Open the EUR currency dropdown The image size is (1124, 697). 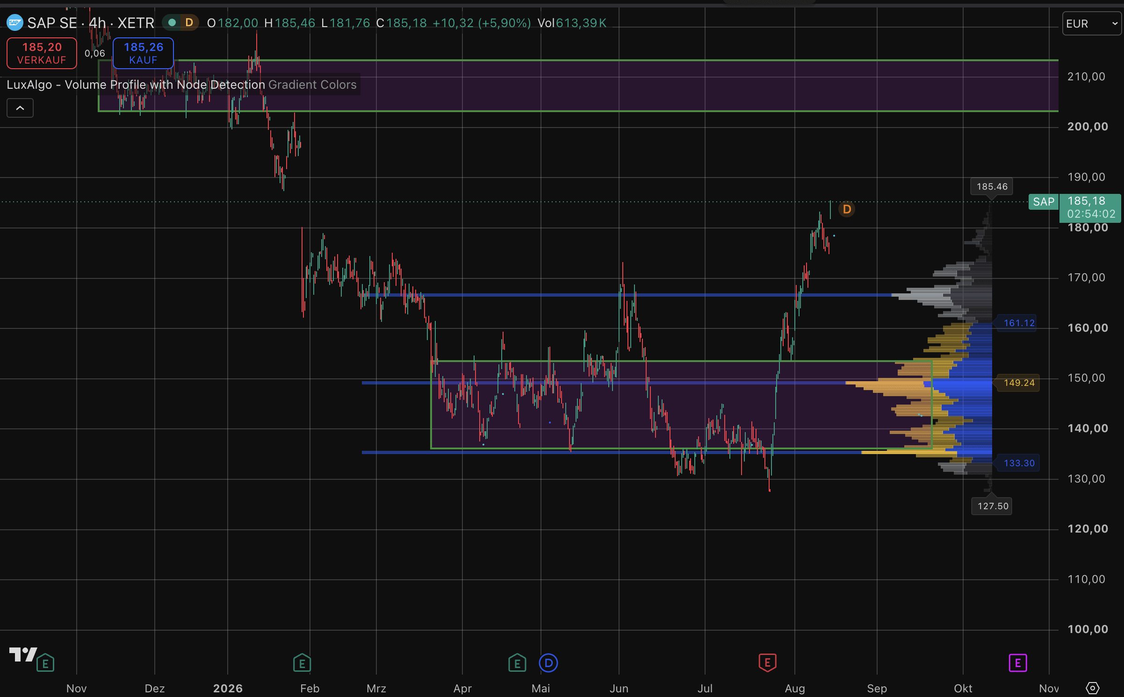1092,23
